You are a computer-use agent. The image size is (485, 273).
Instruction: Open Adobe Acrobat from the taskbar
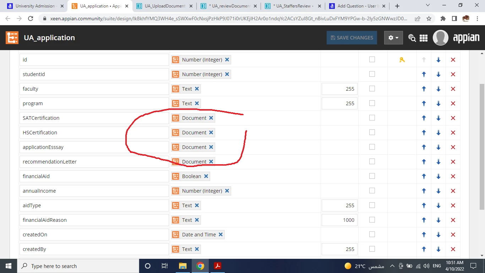coord(218,266)
